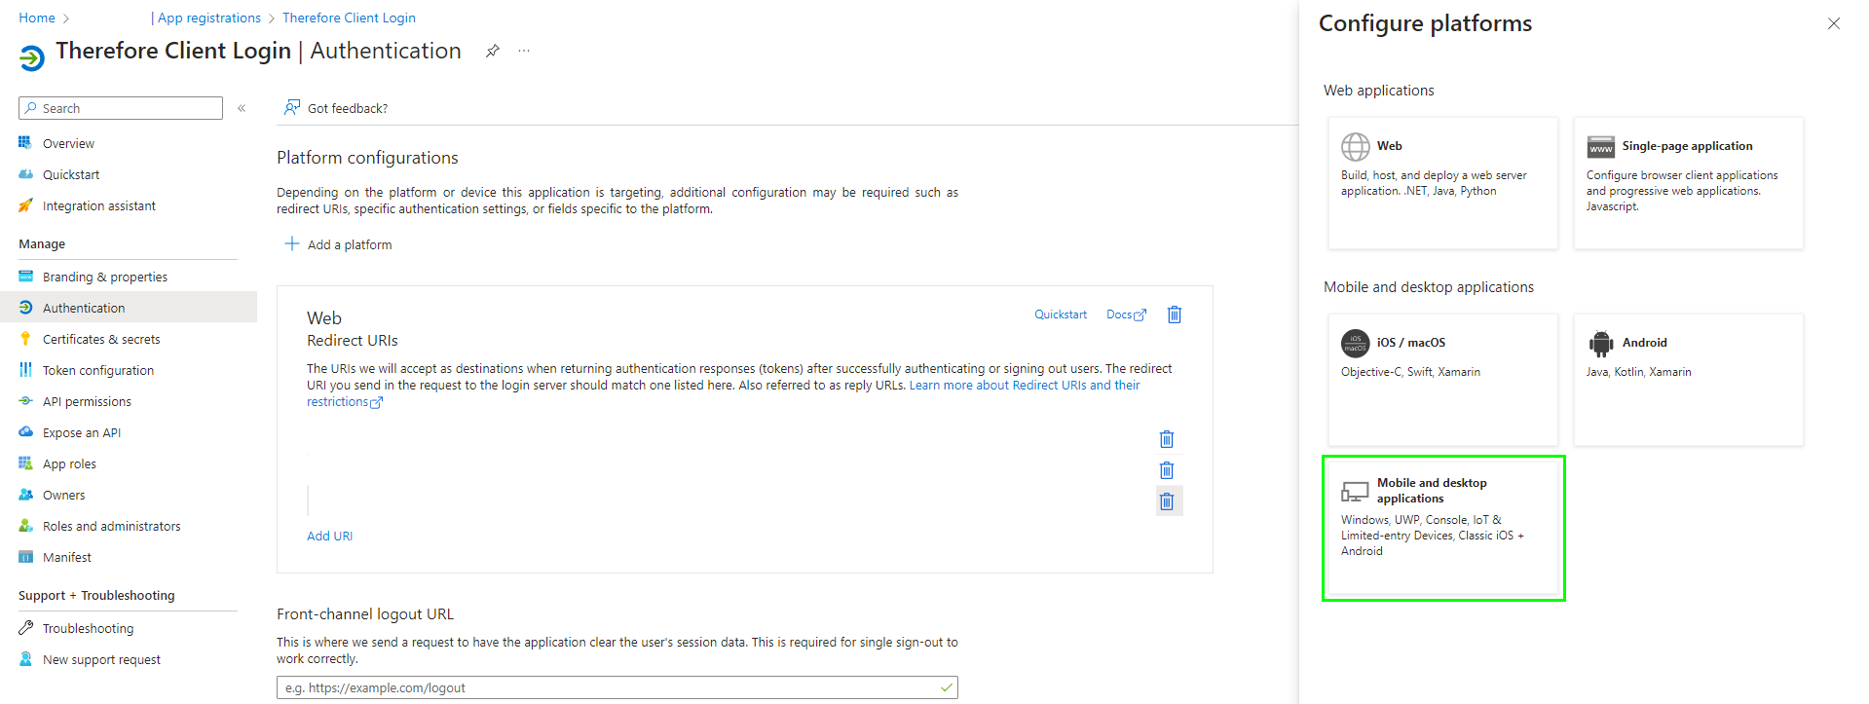The image size is (1869, 704).
Task: Delete the first redirect URI
Action: point(1167,439)
